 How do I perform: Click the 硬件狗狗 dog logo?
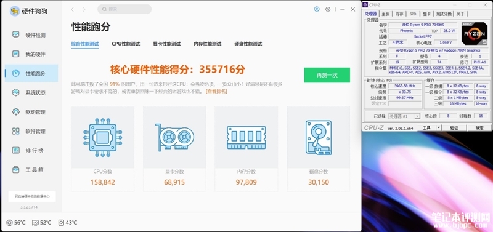(x=15, y=11)
